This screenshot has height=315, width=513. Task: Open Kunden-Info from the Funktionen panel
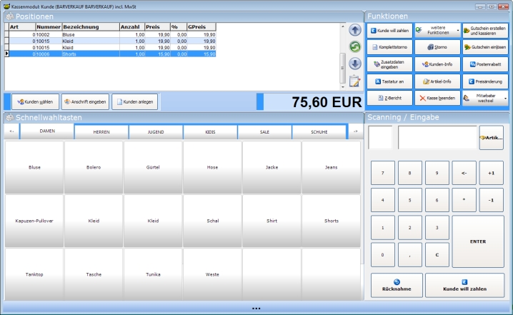pos(437,64)
